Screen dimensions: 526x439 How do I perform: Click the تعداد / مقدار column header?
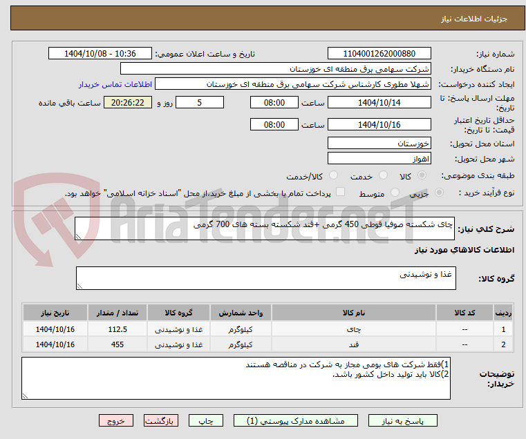point(118,313)
